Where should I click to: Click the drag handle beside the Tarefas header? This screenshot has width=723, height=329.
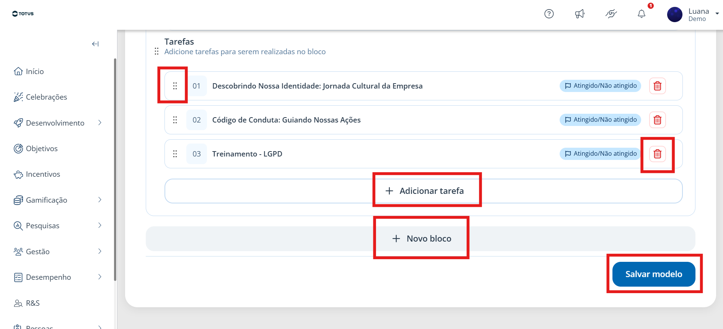156,51
